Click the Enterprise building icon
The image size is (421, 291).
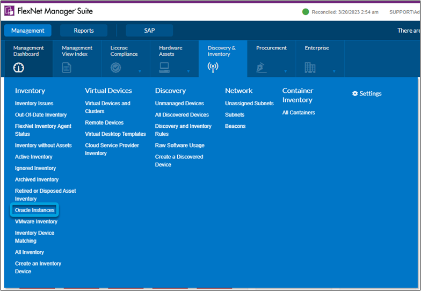pos(310,68)
